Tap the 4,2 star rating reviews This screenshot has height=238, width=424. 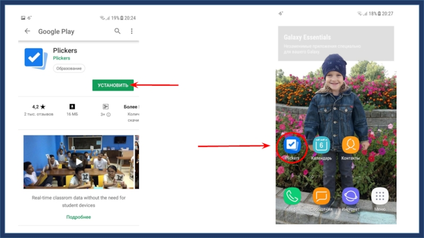39,109
